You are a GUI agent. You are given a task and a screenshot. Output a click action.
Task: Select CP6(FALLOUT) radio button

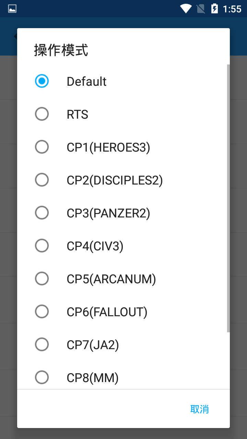click(x=42, y=311)
